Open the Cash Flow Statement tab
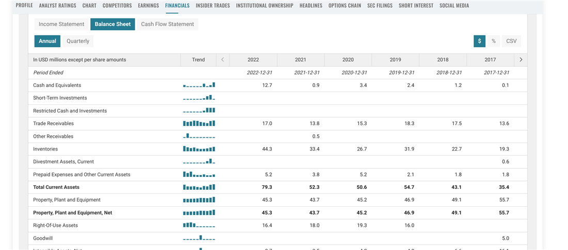This screenshot has height=250, width=568. (167, 24)
